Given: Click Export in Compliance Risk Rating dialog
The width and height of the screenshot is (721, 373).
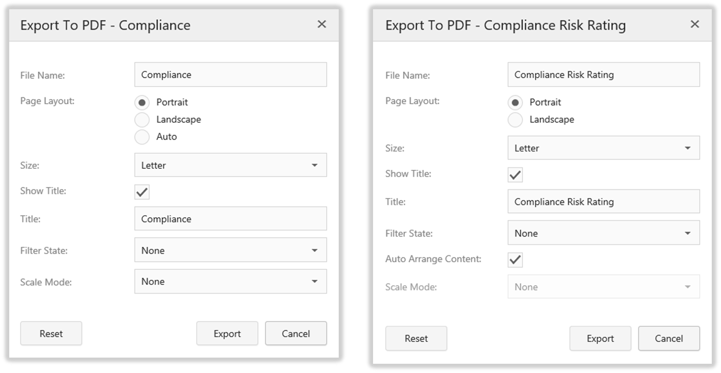Looking at the screenshot, I should tap(600, 338).
